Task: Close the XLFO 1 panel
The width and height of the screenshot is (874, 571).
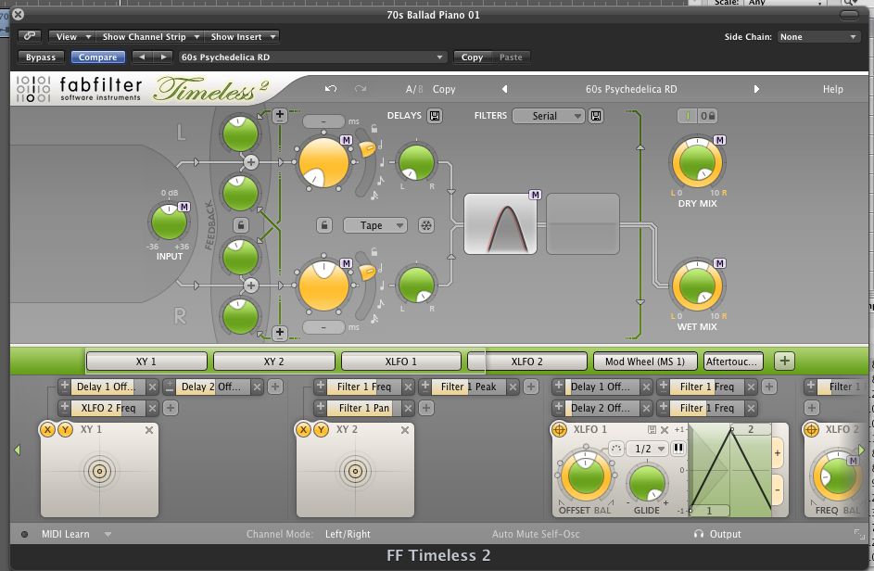Action: point(665,430)
